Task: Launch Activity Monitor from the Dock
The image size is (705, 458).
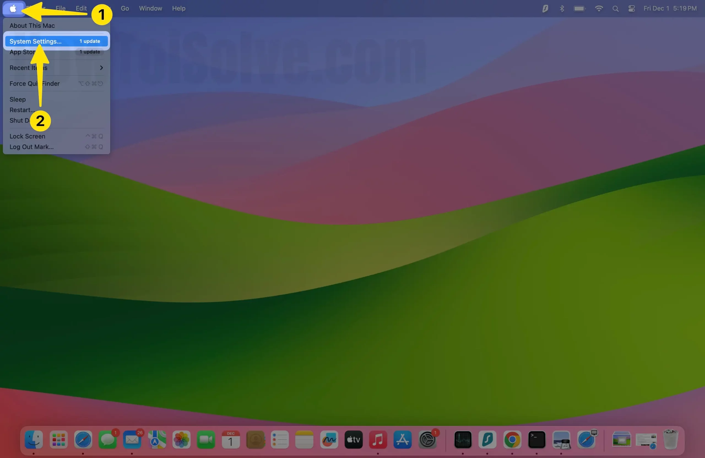Action: pos(463,440)
